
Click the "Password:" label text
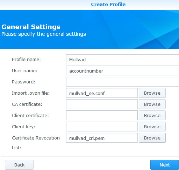(x=23, y=82)
